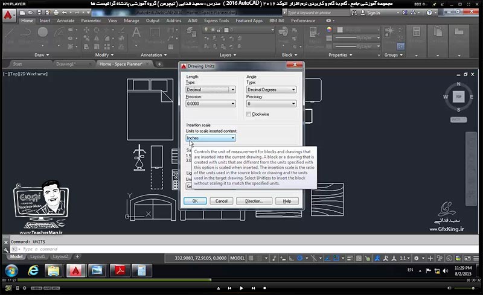Viewport: 483px width, 295px height.
Task: Add a new drawing tab with plus
Action: tap(159, 64)
